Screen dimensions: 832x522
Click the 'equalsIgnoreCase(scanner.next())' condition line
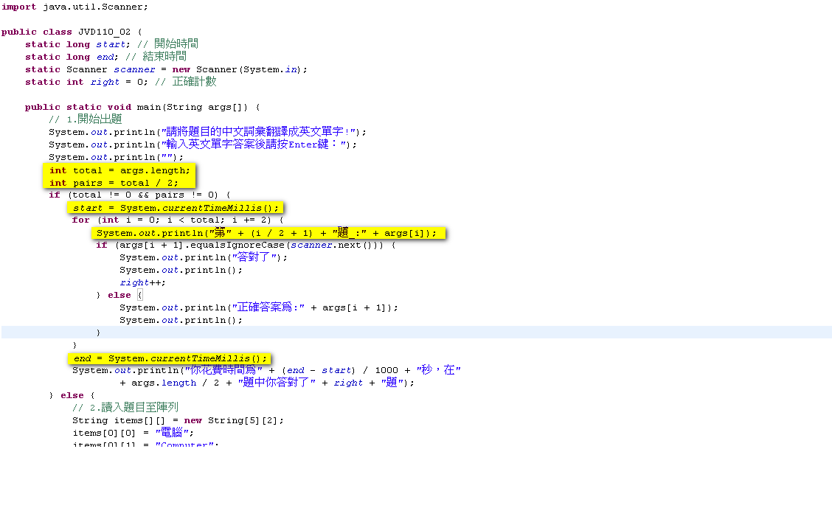[x=246, y=245]
